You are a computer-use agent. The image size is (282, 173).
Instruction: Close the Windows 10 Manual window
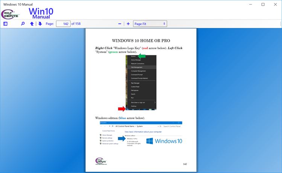coord(275,4)
